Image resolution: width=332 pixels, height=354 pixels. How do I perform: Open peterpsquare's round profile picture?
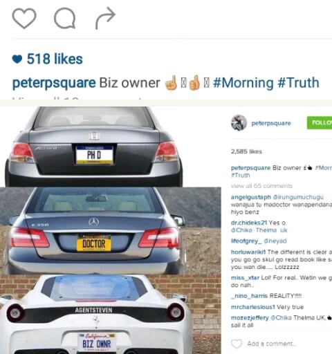pyautogui.click(x=239, y=122)
